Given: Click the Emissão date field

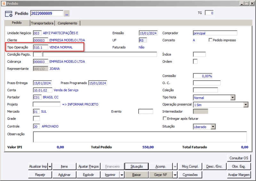Looking at the screenshot, I should [x=148, y=33].
